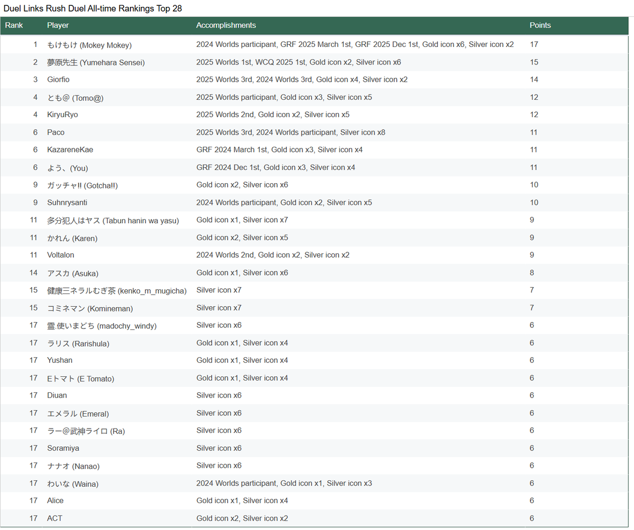Click player name かれん (Karen)
Viewport: 634px width, 530px height.
click(72, 238)
